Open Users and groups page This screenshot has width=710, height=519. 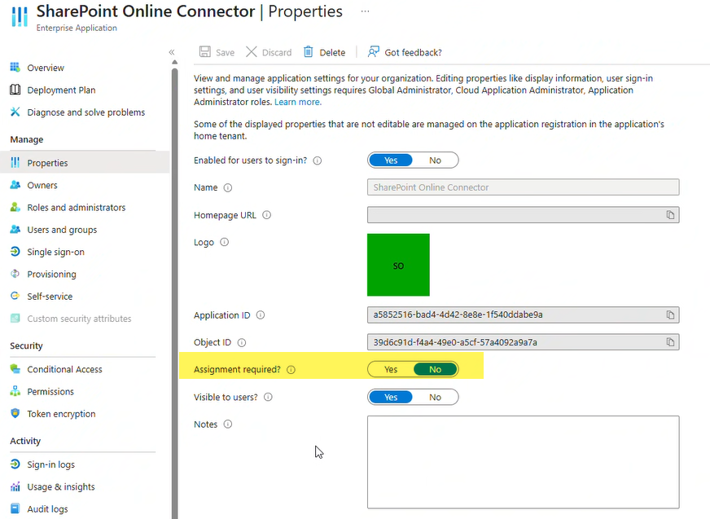(62, 230)
